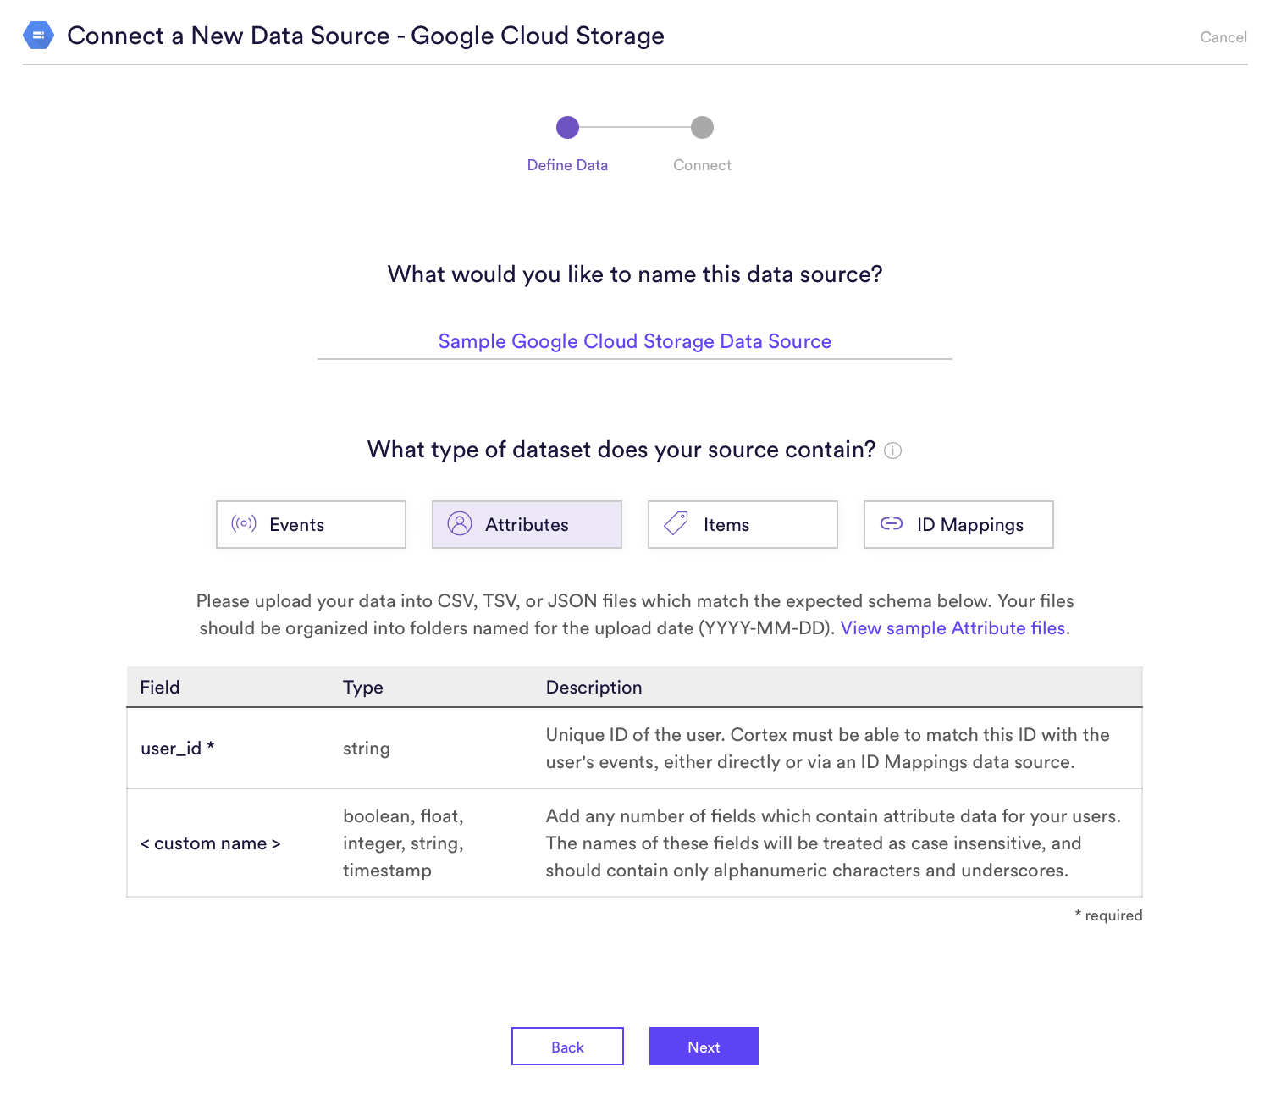Click the Type column header
This screenshot has height=1111, width=1270.
pyautogui.click(x=363, y=687)
